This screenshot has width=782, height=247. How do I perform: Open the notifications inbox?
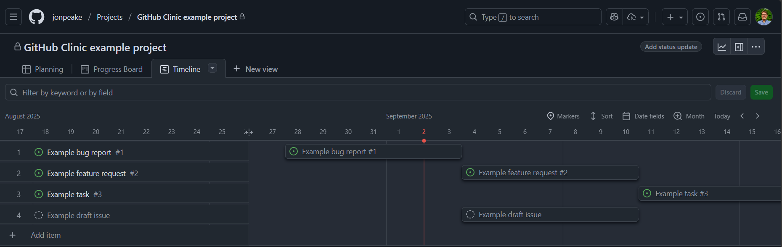[x=742, y=17]
